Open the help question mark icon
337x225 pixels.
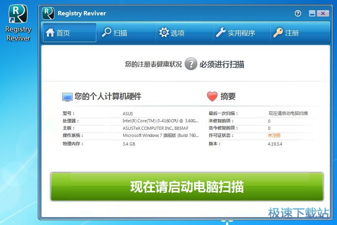pos(298,13)
